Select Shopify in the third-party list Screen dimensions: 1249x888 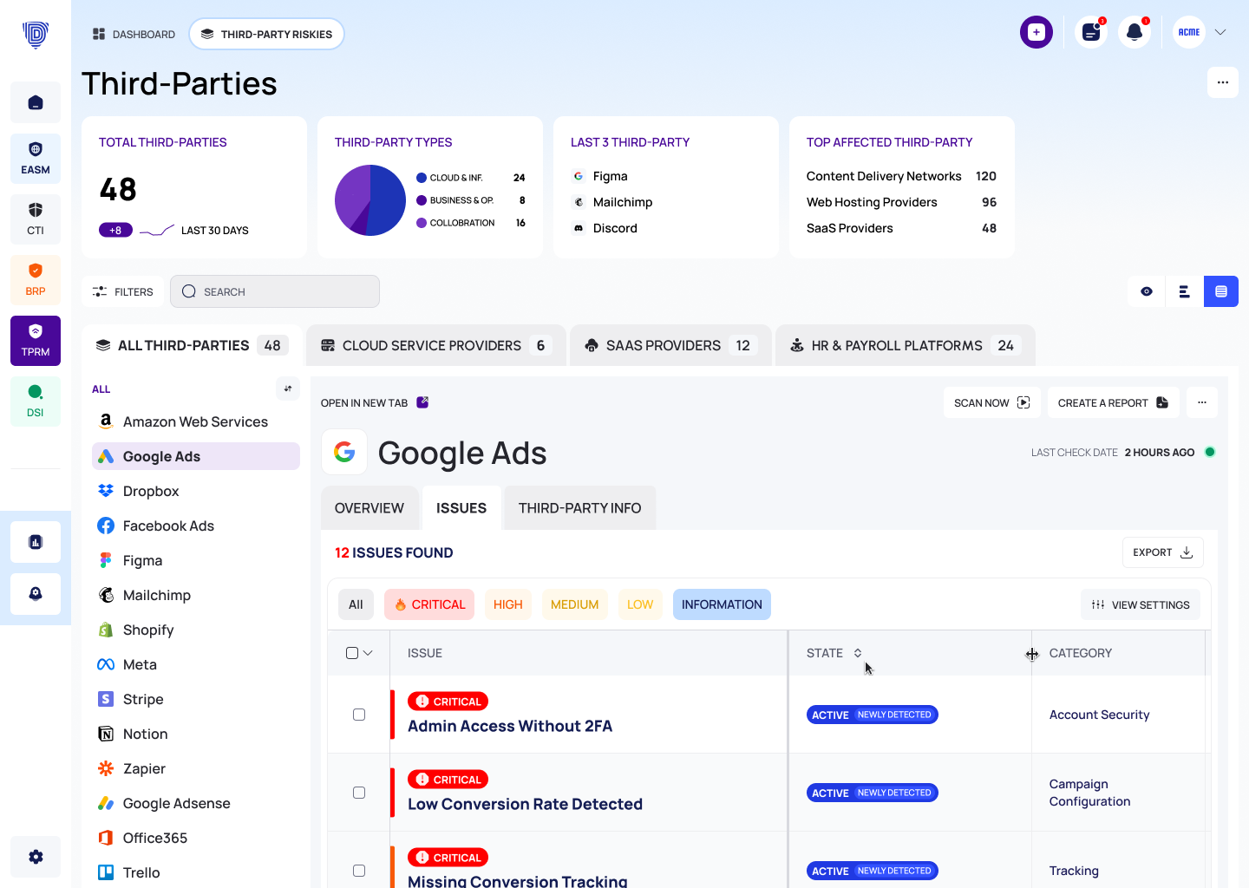tap(196, 630)
